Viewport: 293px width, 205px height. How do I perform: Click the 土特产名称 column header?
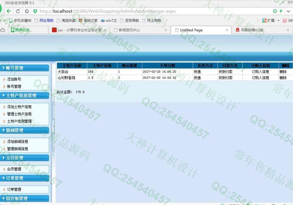[72, 66]
